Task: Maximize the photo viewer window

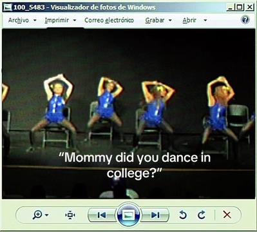Action: (240, 7)
